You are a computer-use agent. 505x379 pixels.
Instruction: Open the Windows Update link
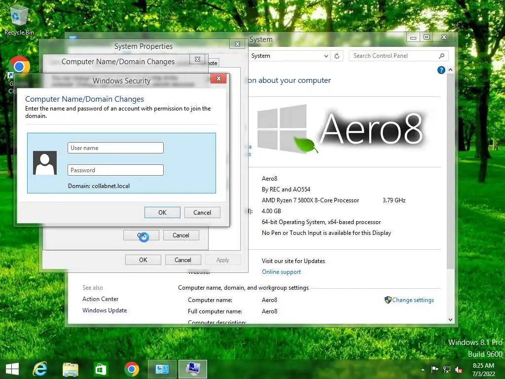pos(105,310)
